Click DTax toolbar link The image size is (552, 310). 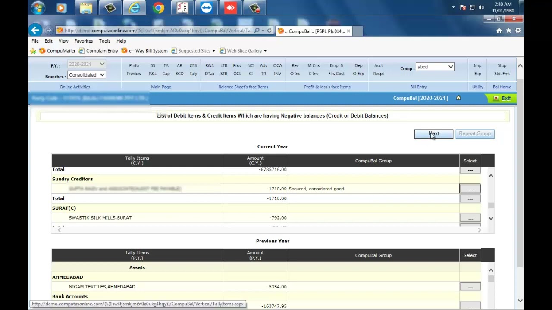(x=210, y=74)
